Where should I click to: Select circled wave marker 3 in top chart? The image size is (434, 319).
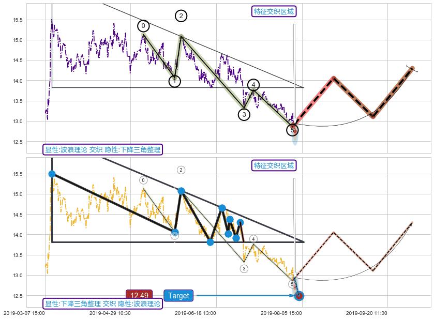click(244, 115)
